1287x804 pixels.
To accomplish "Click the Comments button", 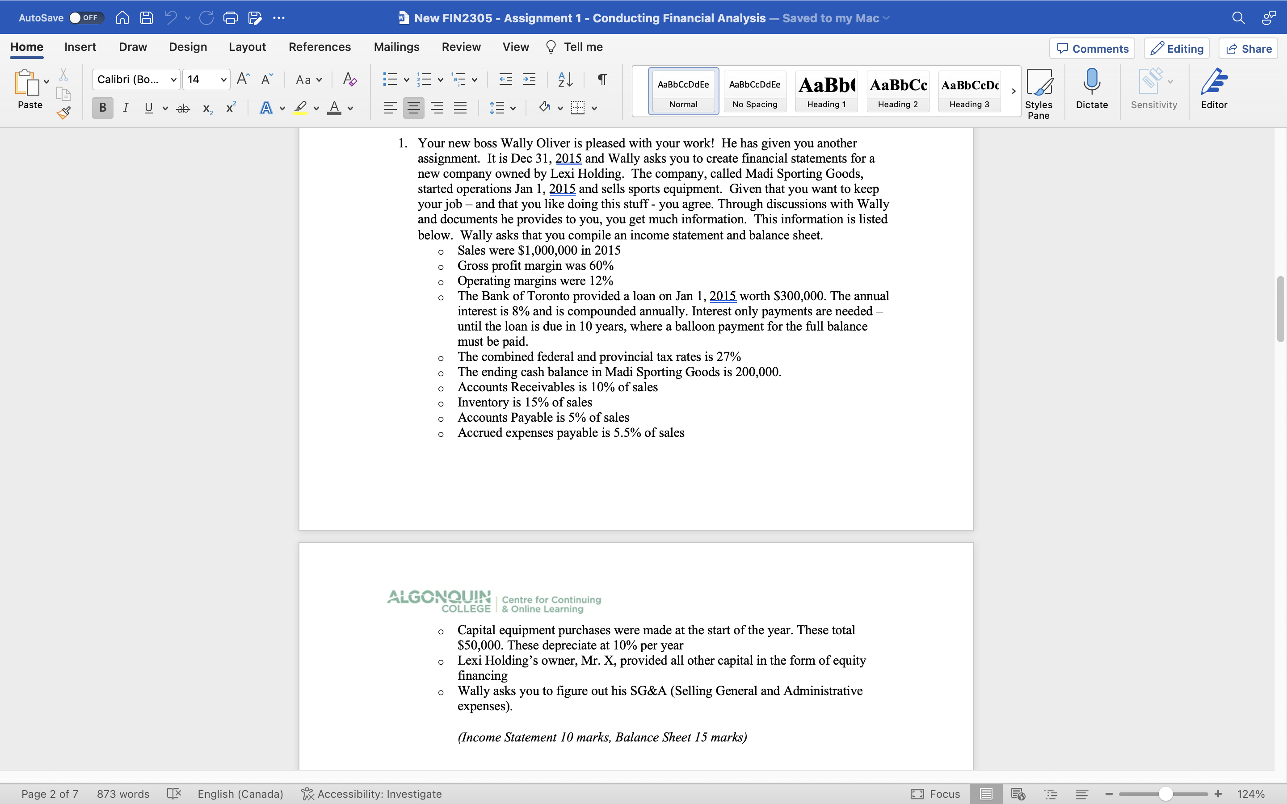I will (x=1092, y=48).
